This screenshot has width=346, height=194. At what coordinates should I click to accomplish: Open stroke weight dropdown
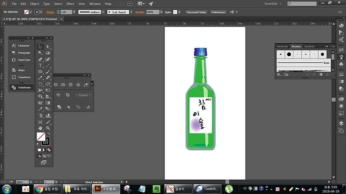point(74,12)
